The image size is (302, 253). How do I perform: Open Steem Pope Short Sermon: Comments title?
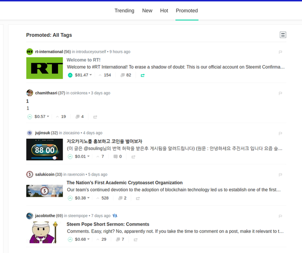(108, 224)
